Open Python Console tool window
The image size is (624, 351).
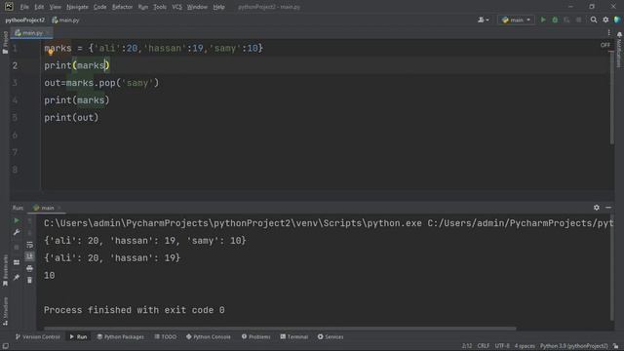tap(208, 336)
